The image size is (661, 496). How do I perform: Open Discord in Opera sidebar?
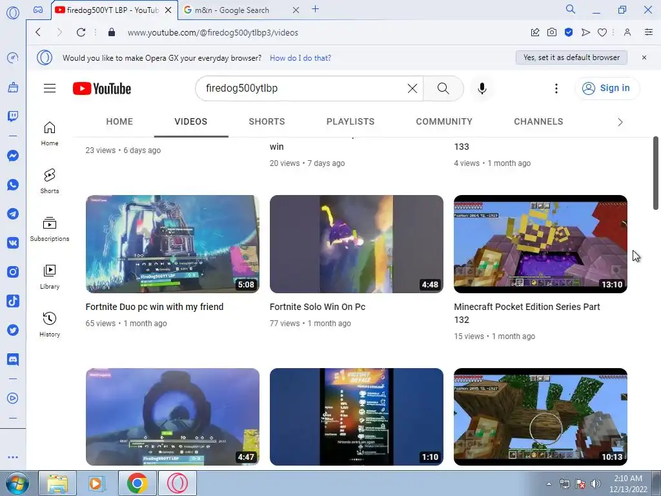tap(13, 359)
